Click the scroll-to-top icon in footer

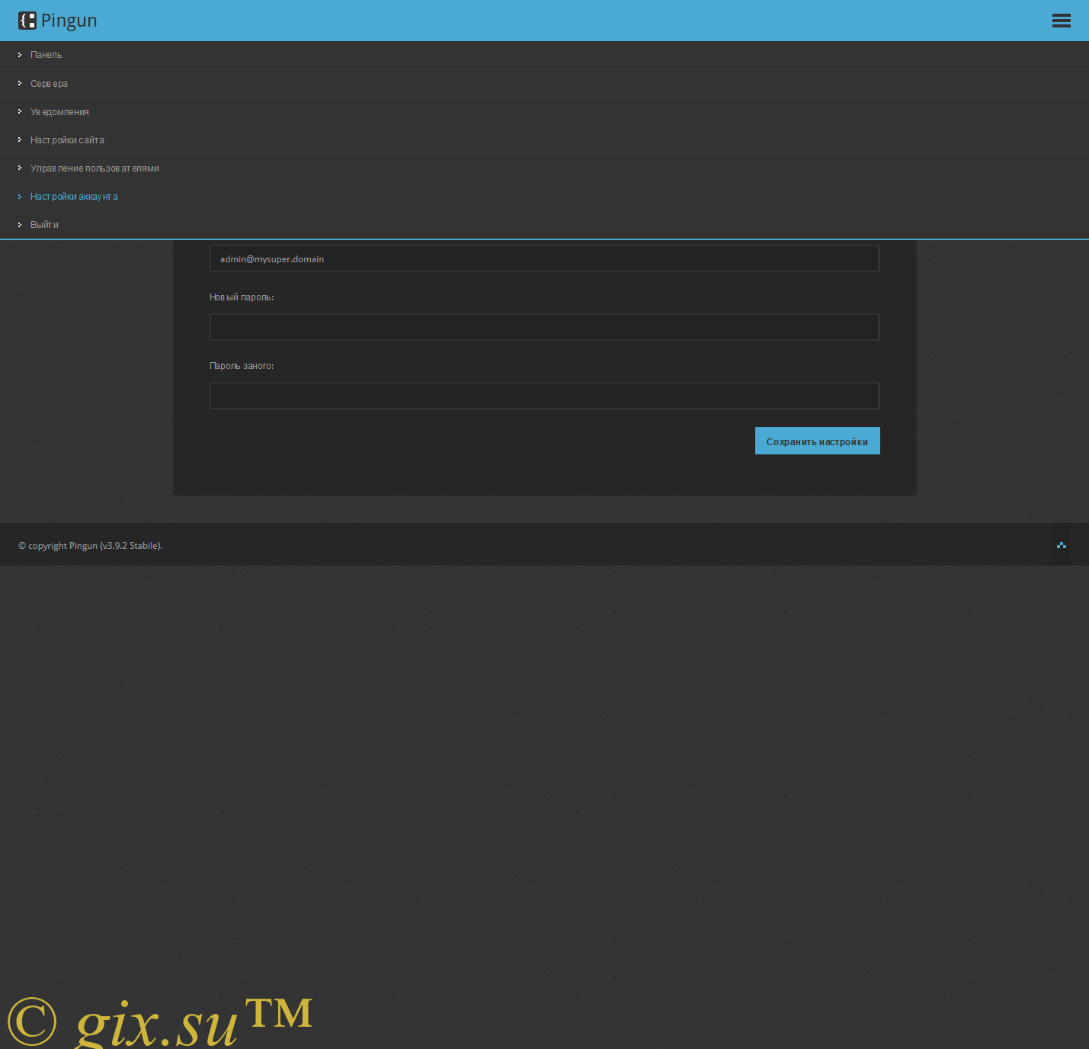click(1062, 545)
